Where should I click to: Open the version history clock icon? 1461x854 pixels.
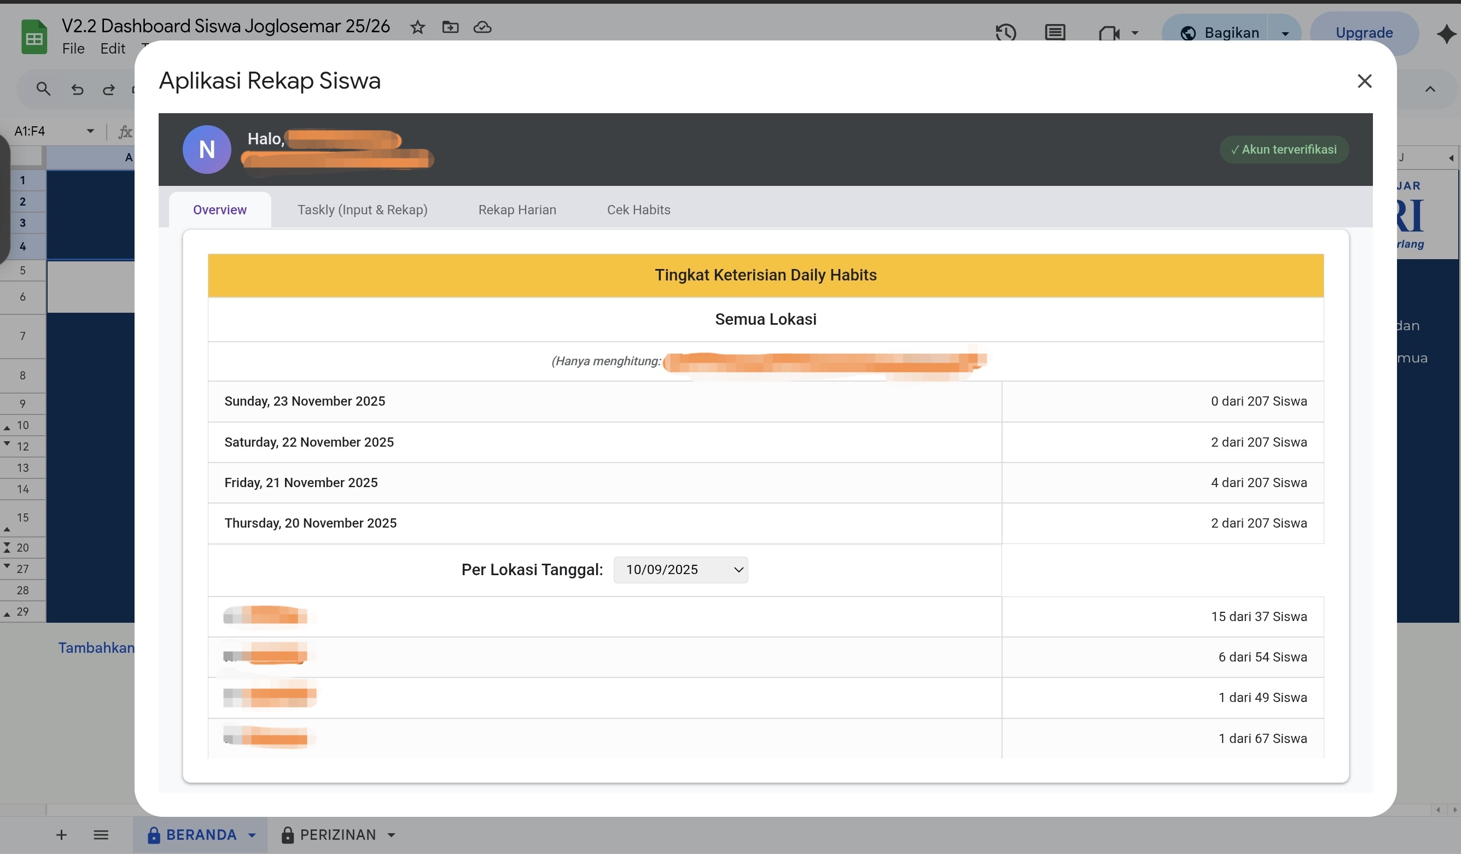[1006, 32]
